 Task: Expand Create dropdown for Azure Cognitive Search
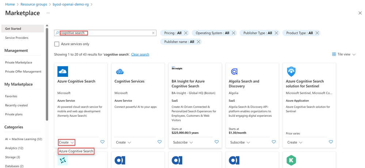tap(66, 142)
